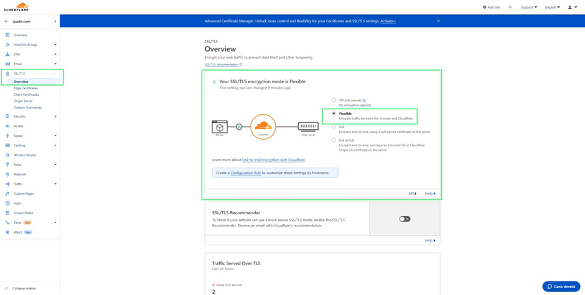This screenshot has width=585, height=295.
Task: Click the SSL/TLS lock icon
Action: (7, 74)
